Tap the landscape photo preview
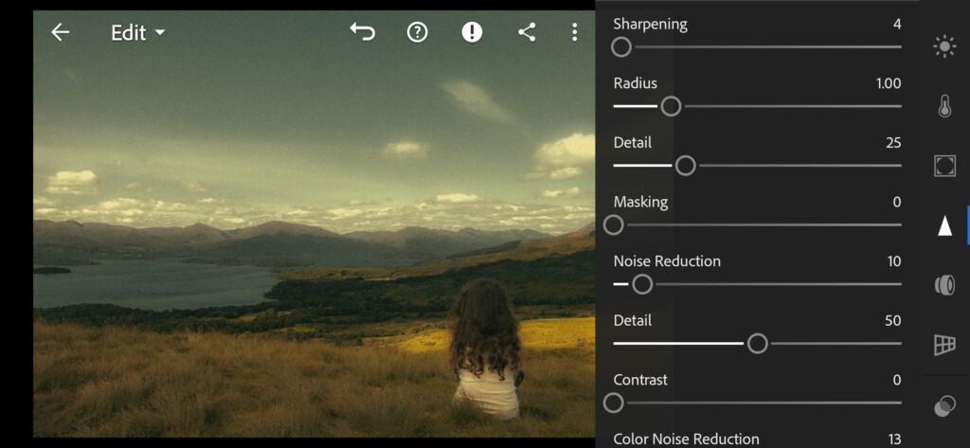 point(314,224)
